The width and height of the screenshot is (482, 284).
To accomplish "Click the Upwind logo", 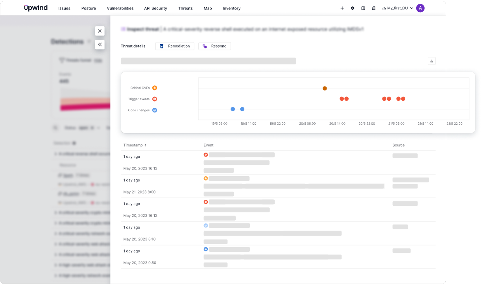I will coord(36,8).
